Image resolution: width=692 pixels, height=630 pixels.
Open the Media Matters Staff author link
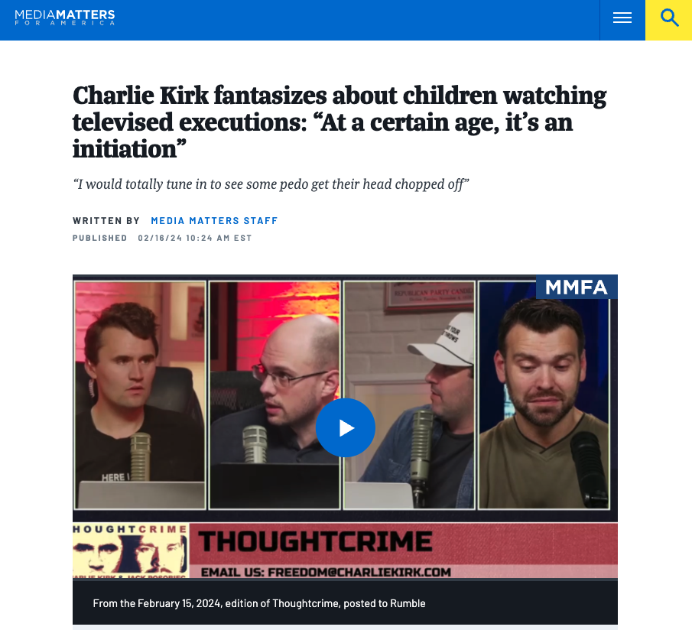pyautogui.click(x=214, y=221)
